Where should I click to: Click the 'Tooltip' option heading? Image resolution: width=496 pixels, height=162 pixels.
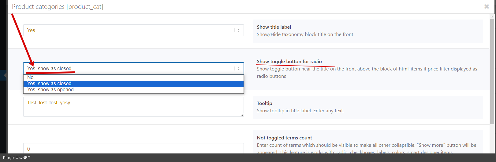[264, 103]
